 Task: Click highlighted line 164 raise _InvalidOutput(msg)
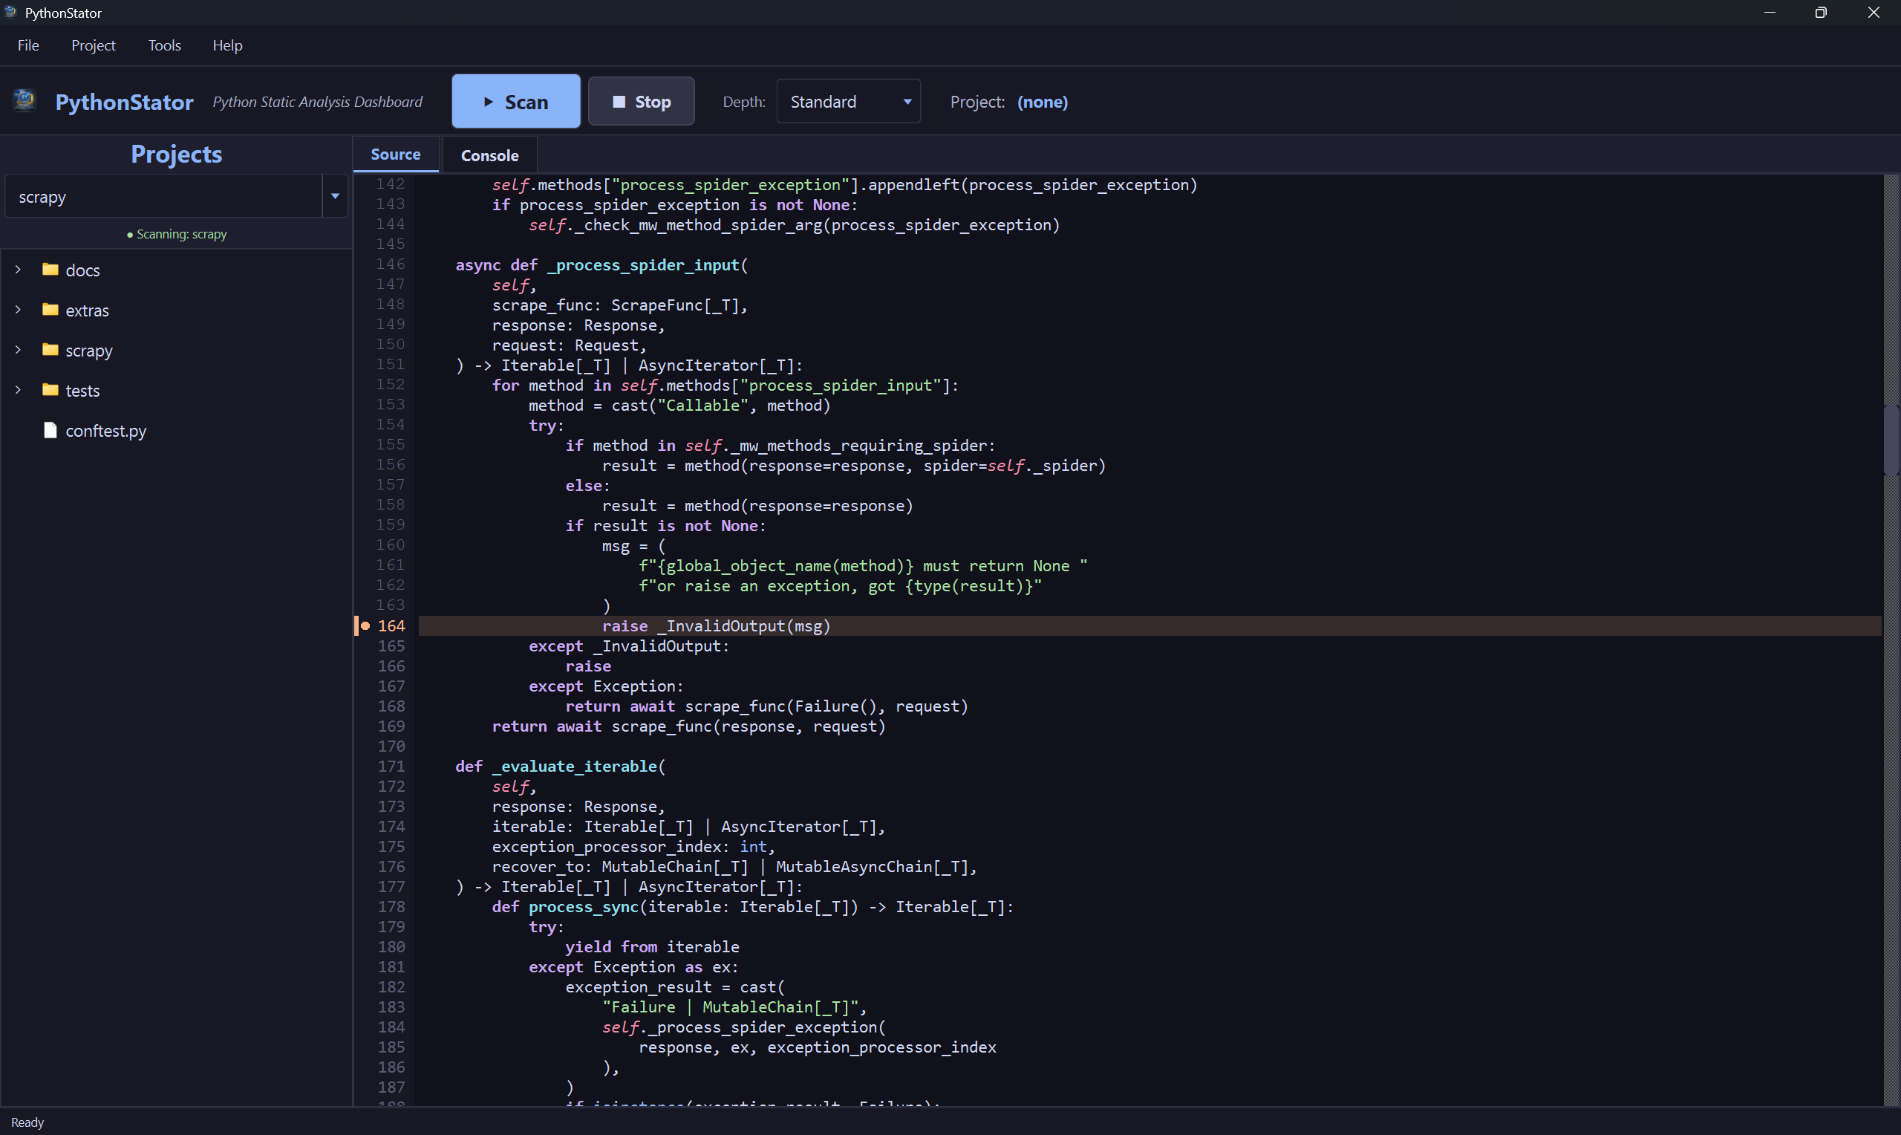point(1150,625)
